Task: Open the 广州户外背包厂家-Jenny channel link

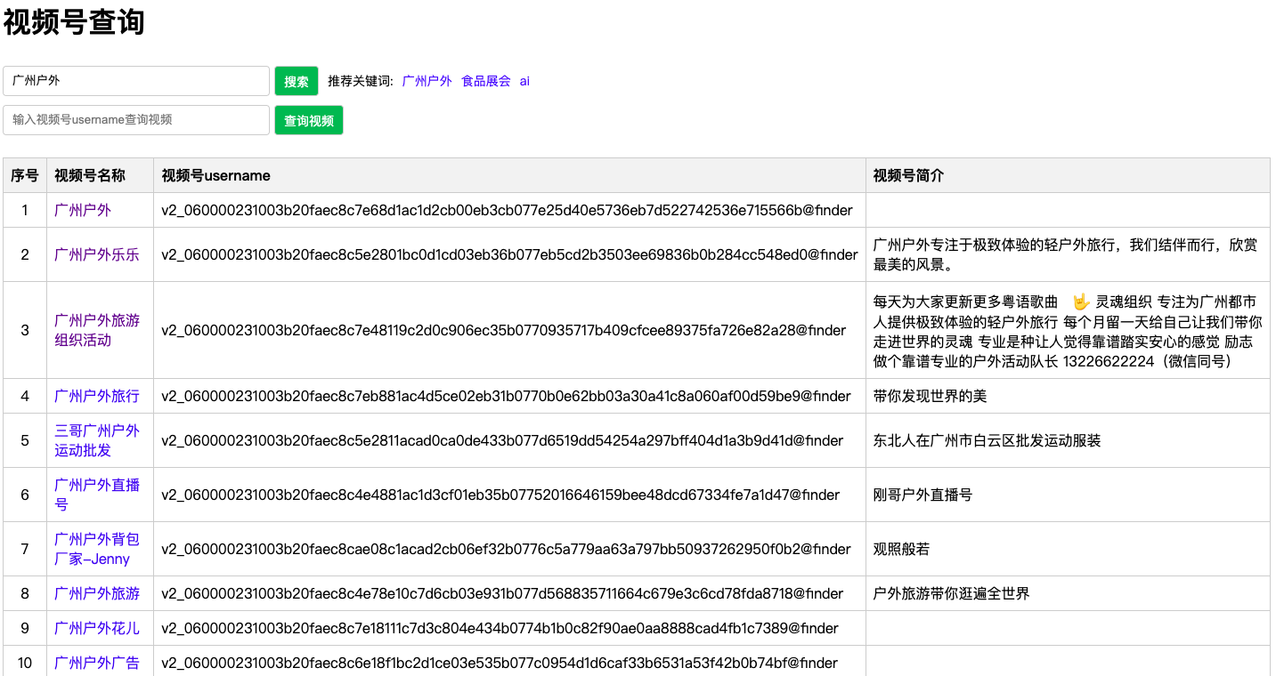Action: click(x=97, y=549)
